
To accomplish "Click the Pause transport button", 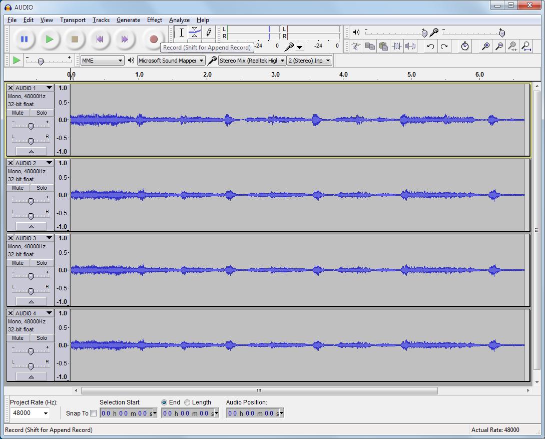I will coord(24,39).
